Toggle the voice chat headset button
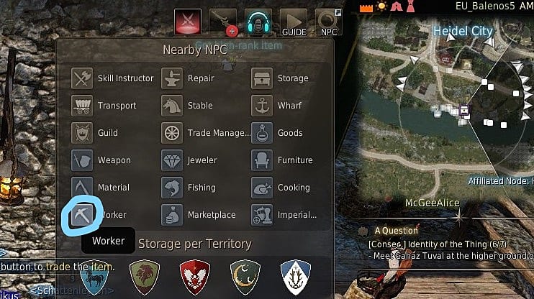Image resolution: width=534 pixels, height=299 pixels. click(258, 22)
